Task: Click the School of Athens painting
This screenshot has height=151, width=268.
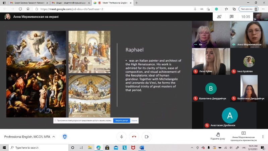Action: pos(89,52)
